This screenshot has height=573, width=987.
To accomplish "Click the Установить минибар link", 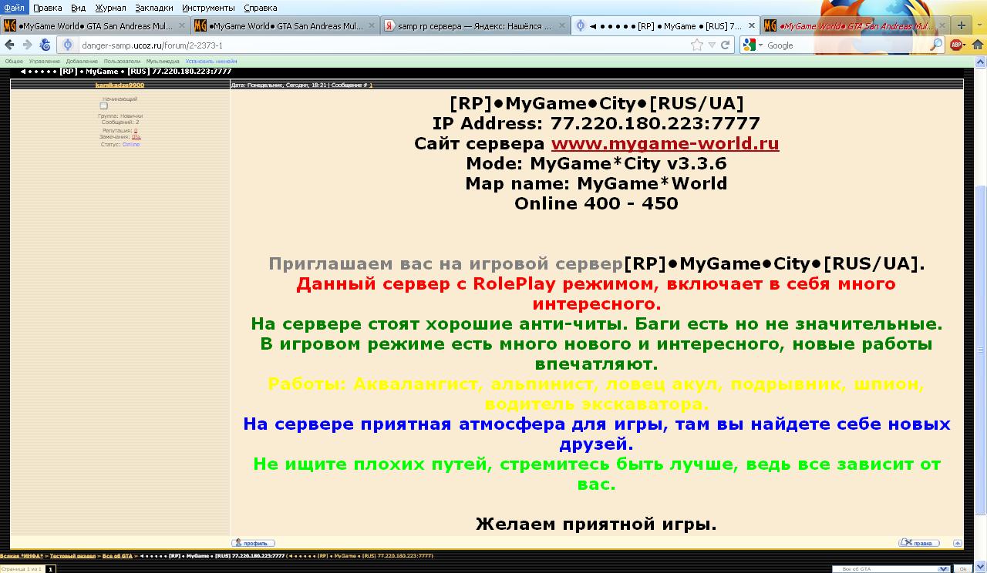I will pyautogui.click(x=211, y=61).
